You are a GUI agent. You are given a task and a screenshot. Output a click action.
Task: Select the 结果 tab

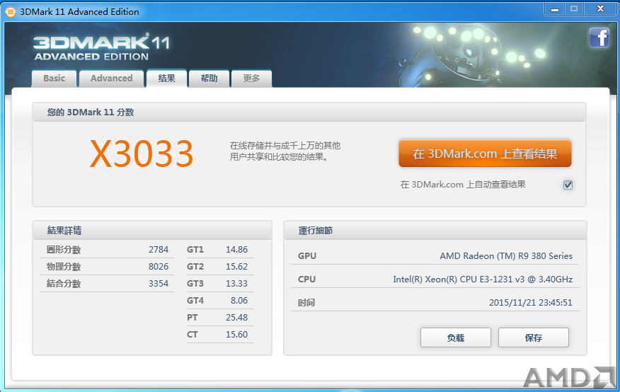point(166,79)
